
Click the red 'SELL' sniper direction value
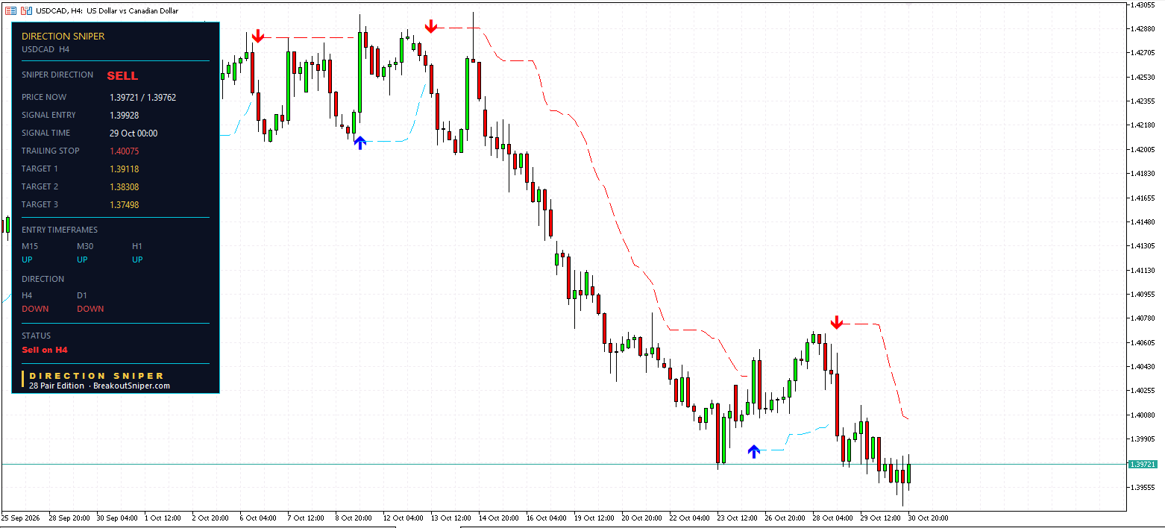pos(122,75)
